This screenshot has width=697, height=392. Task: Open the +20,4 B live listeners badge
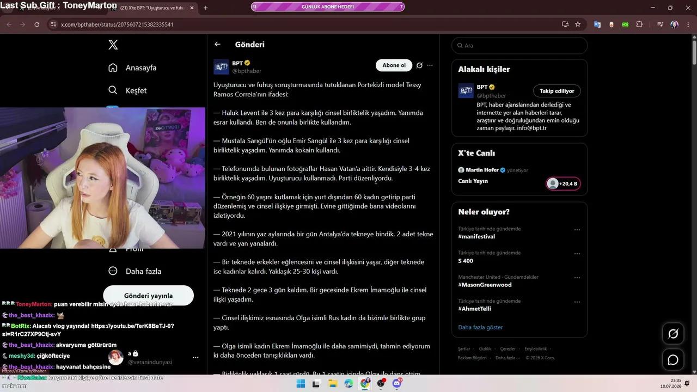point(563,183)
